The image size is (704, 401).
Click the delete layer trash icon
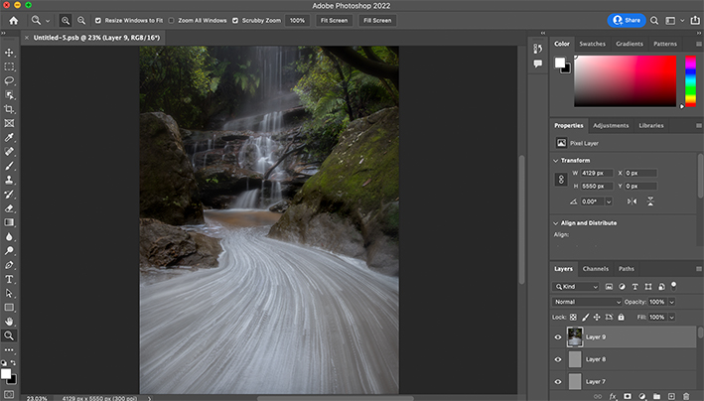pyautogui.click(x=686, y=396)
